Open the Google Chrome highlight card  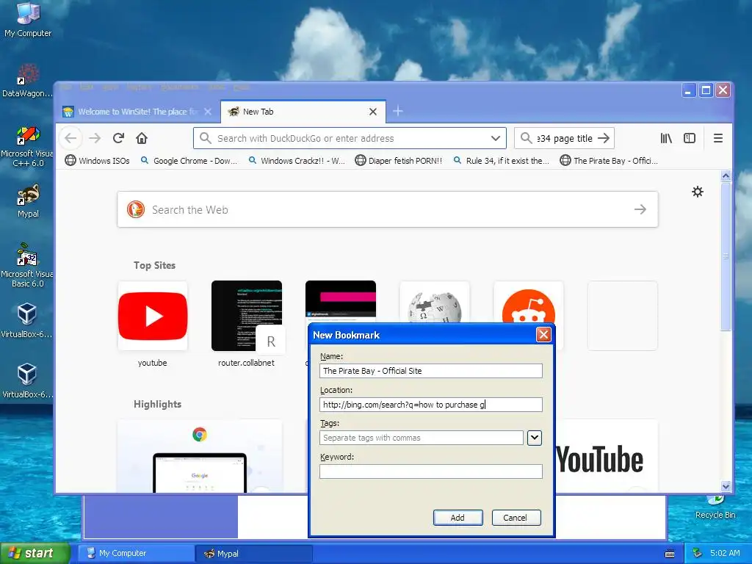pos(200,456)
